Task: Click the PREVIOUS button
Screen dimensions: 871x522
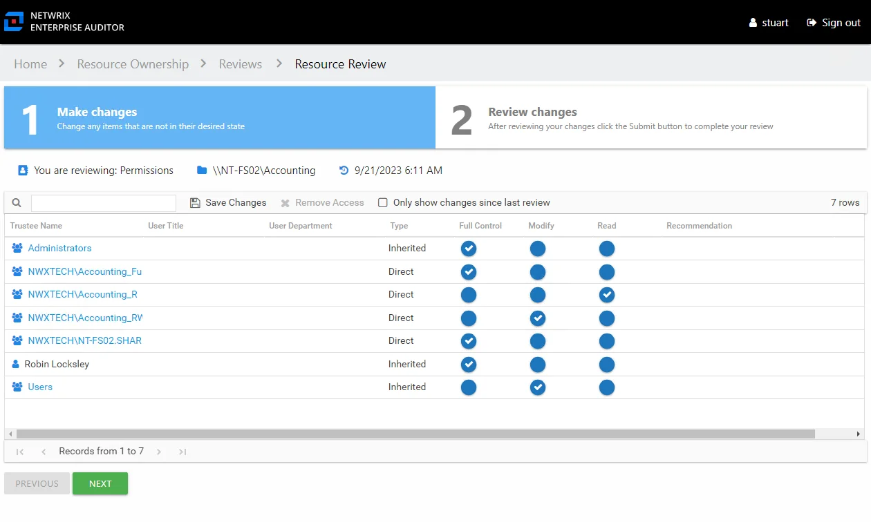Action: point(37,483)
